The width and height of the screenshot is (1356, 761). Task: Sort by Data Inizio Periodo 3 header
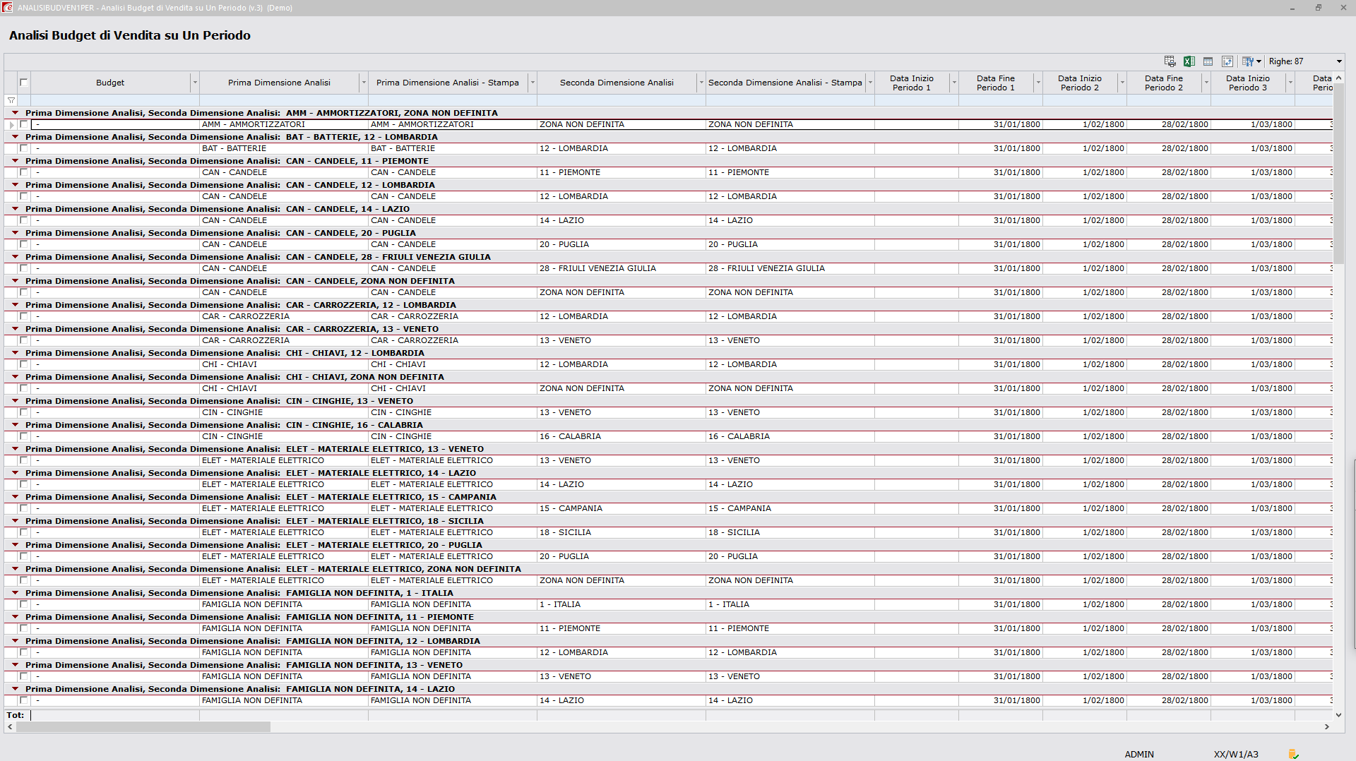pyautogui.click(x=1248, y=83)
